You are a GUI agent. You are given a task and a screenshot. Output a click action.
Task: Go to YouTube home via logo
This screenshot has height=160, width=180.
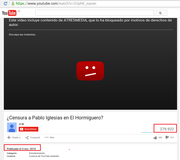coord(9,13)
